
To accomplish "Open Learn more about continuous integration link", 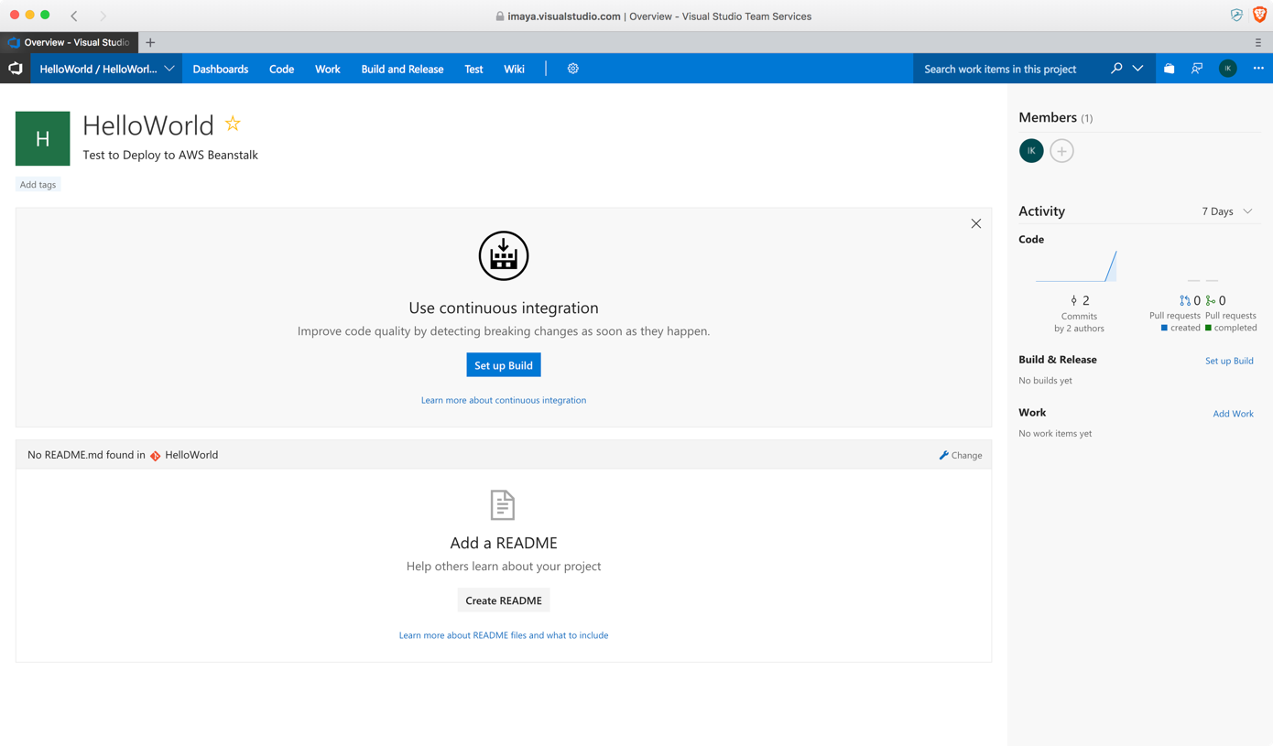I will [504, 400].
